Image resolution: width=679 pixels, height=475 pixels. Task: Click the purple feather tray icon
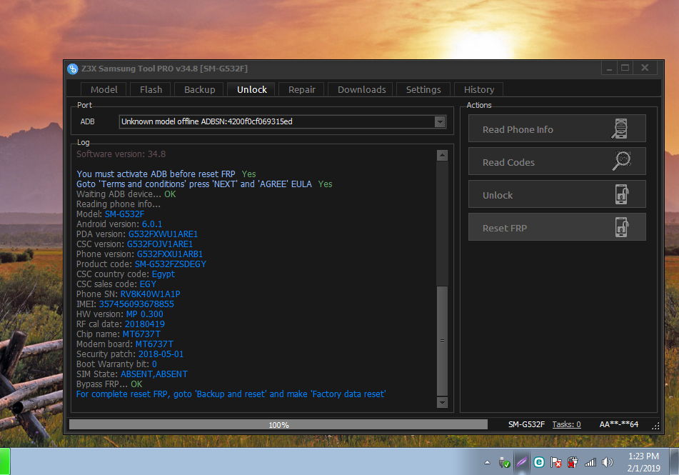pos(521,462)
